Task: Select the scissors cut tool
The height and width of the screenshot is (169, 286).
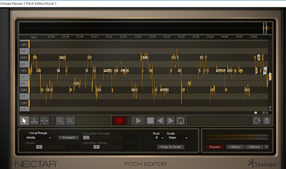Action: click(x=34, y=121)
